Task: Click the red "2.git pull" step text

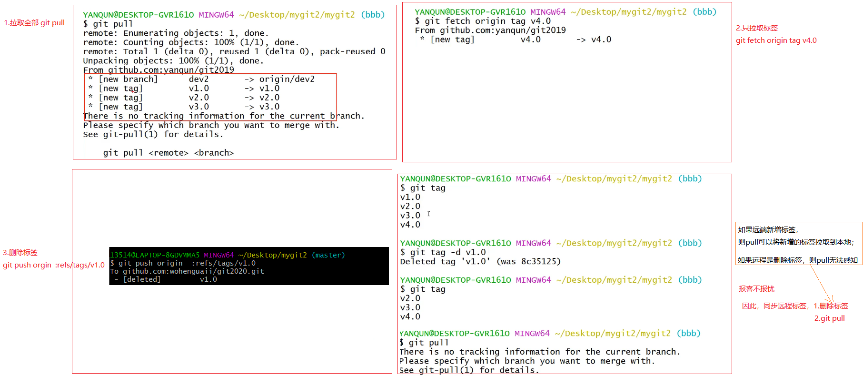Action: pyautogui.click(x=829, y=318)
